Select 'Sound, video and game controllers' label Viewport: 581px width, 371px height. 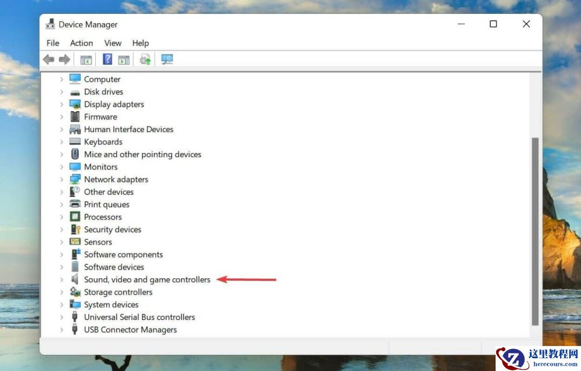[147, 279]
